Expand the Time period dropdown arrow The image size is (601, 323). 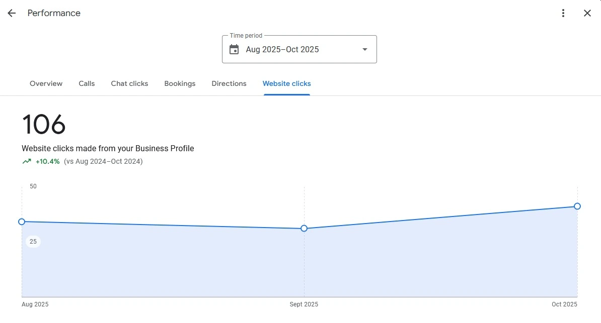[x=365, y=49]
